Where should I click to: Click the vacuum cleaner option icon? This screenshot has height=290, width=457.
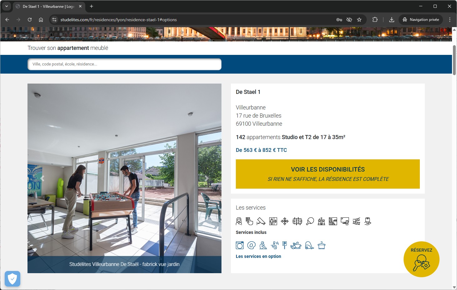pos(309,245)
